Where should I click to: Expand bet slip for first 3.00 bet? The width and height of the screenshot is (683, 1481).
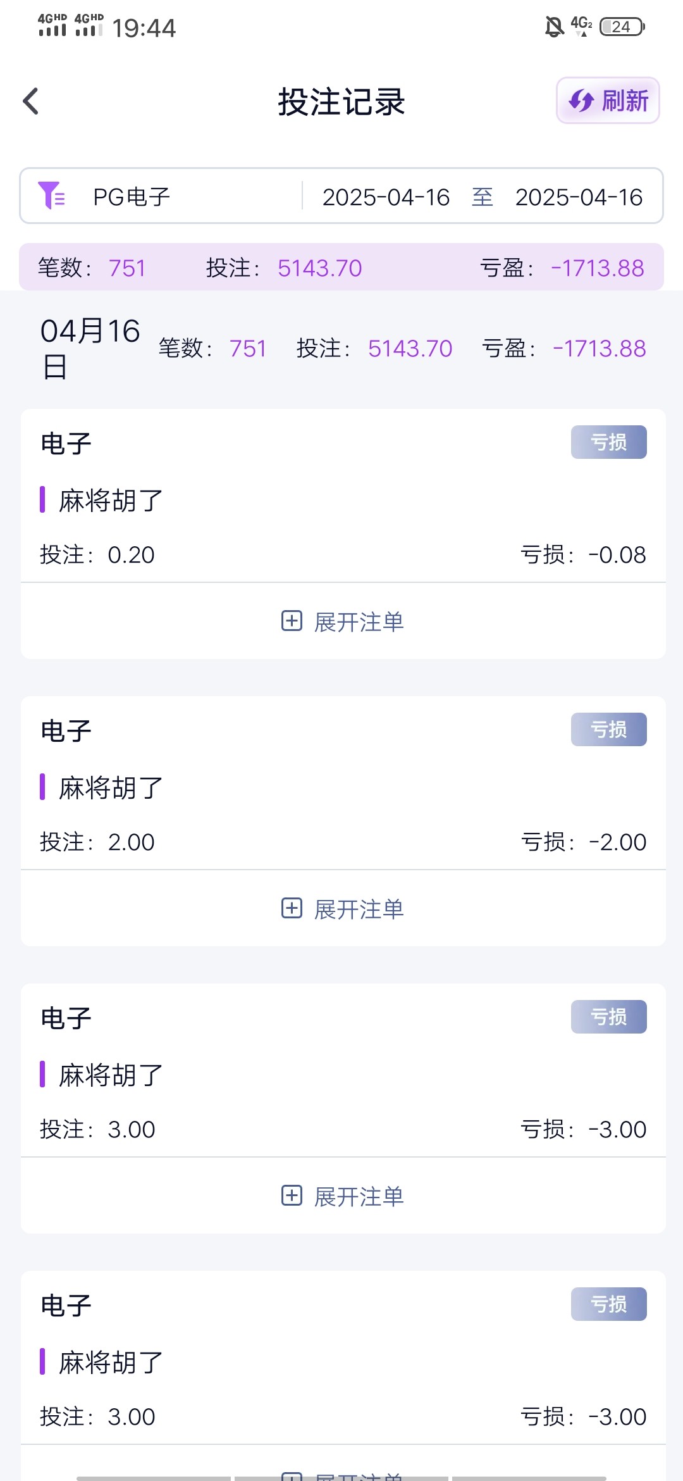coord(359,1196)
